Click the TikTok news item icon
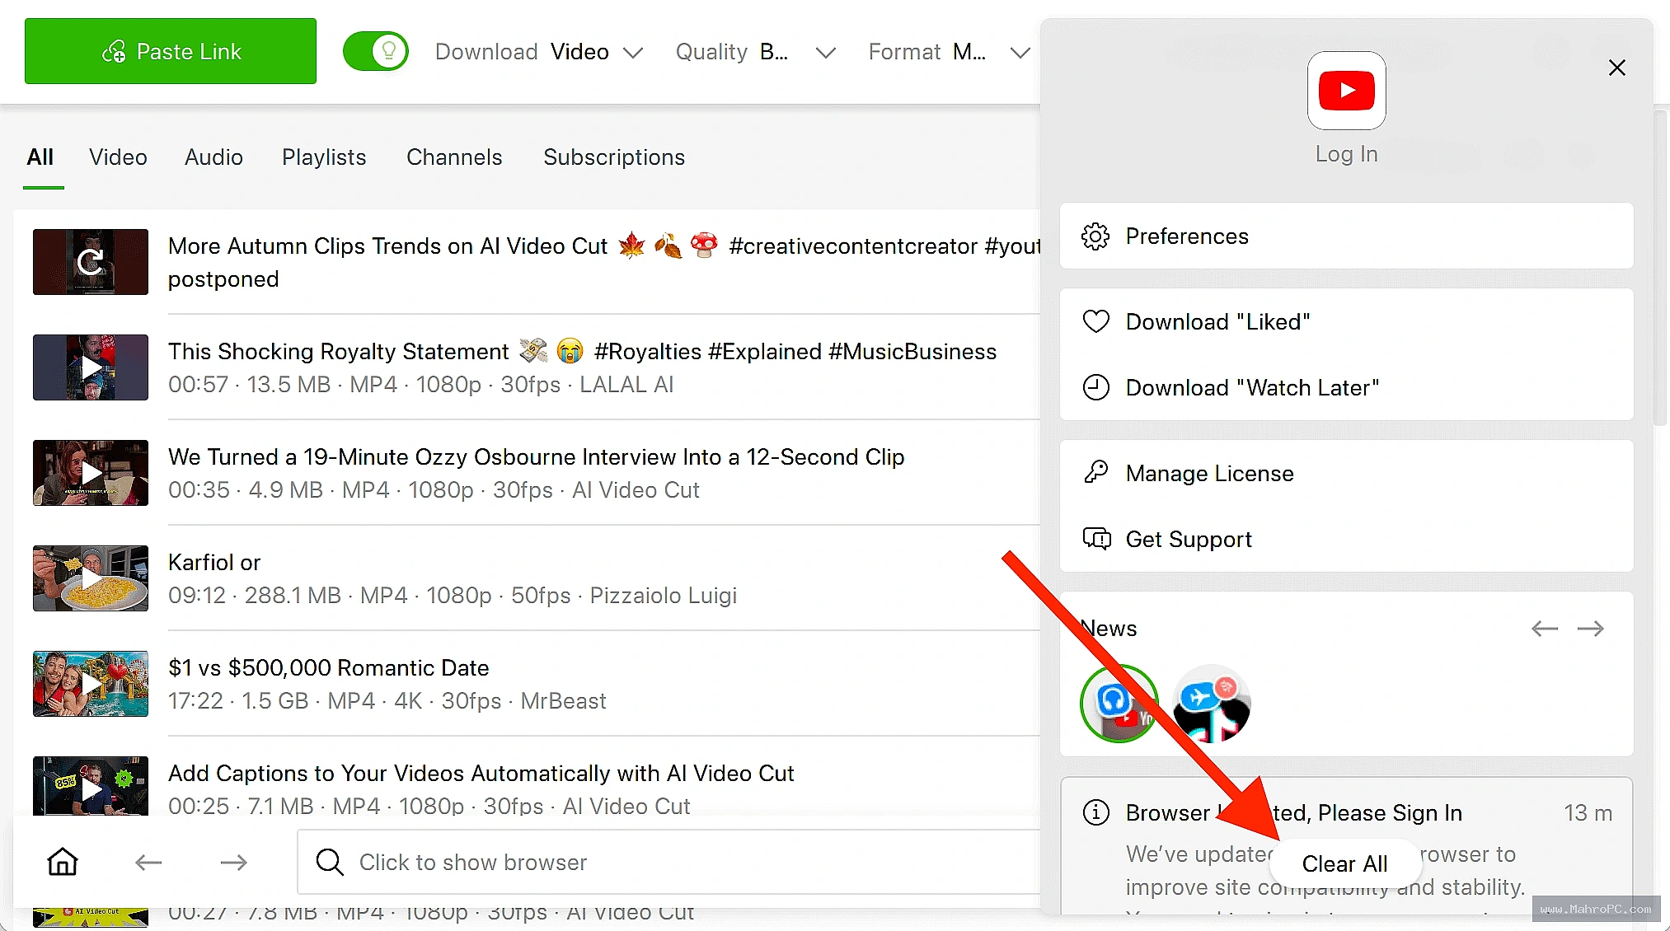This screenshot has height=931, width=1670. [1211, 704]
